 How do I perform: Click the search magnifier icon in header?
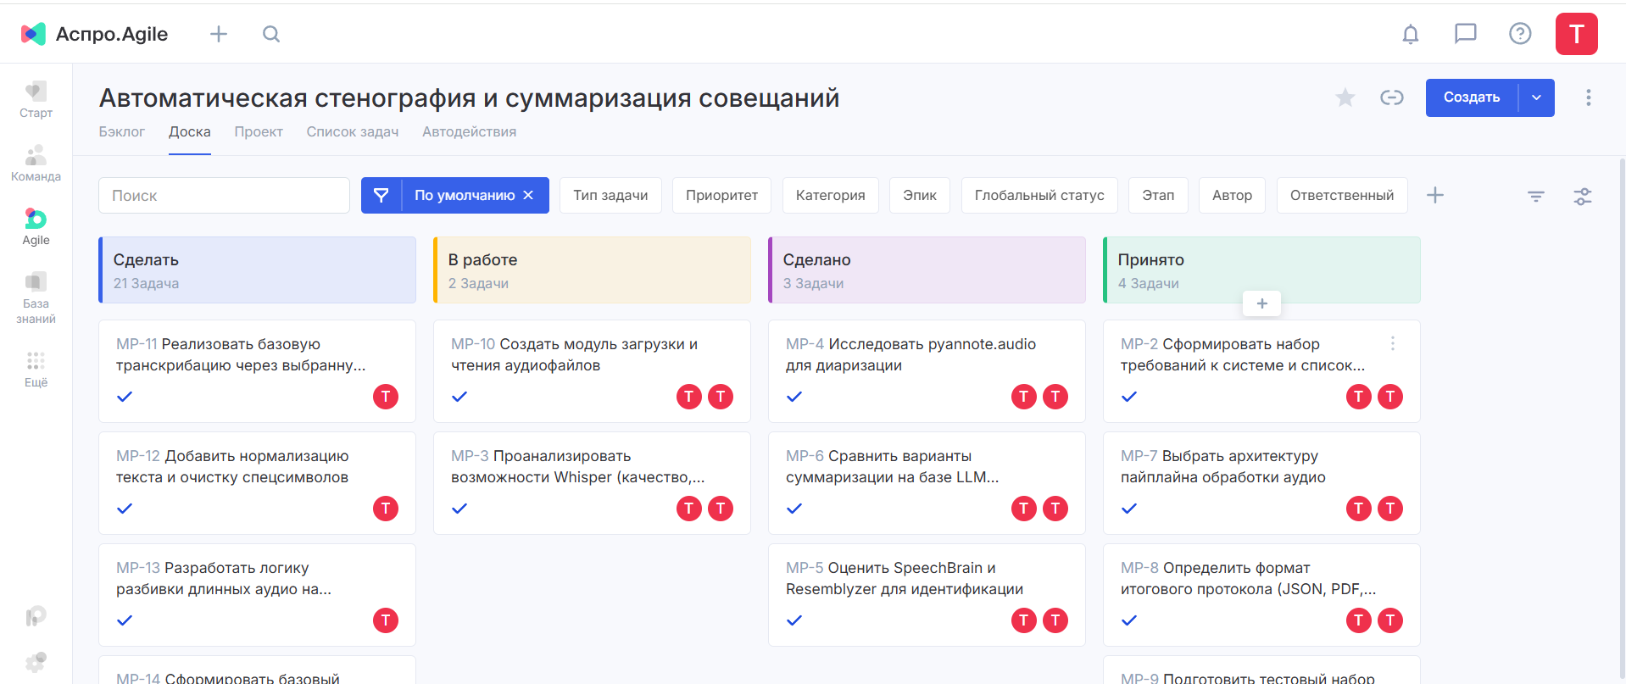pyautogui.click(x=271, y=34)
